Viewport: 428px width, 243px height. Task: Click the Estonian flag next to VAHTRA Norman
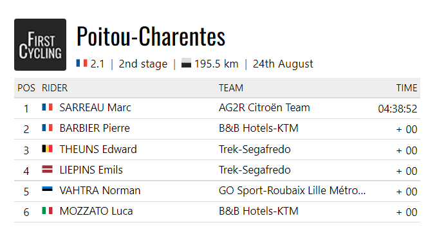pos(47,190)
